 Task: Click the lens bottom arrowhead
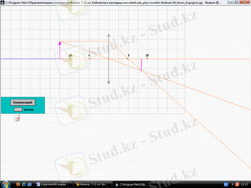[109, 82]
